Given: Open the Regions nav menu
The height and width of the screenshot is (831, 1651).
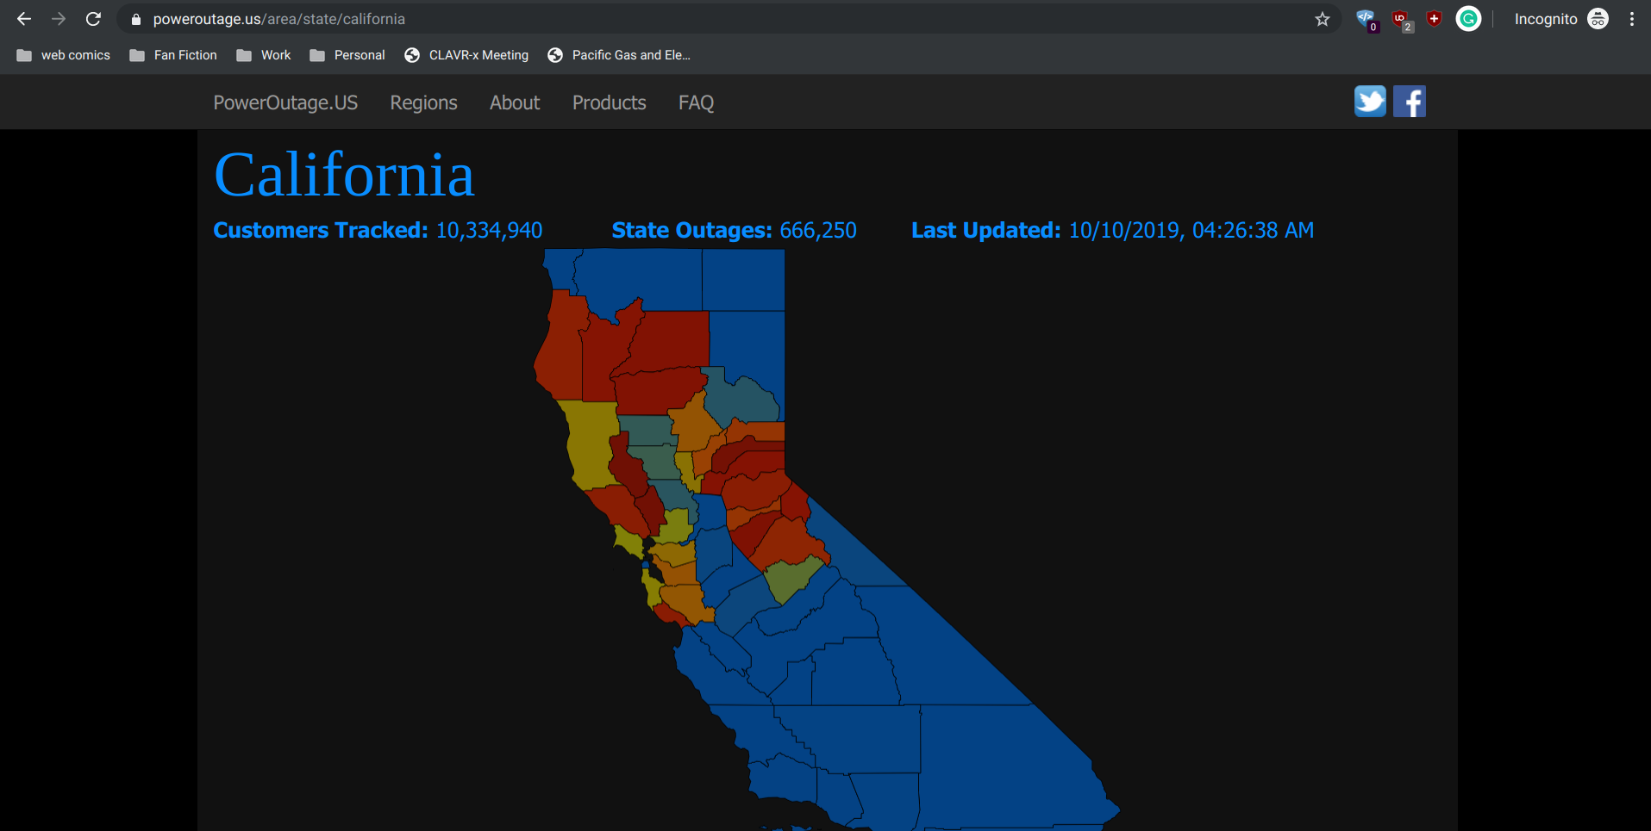Looking at the screenshot, I should (x=423, y=102).
